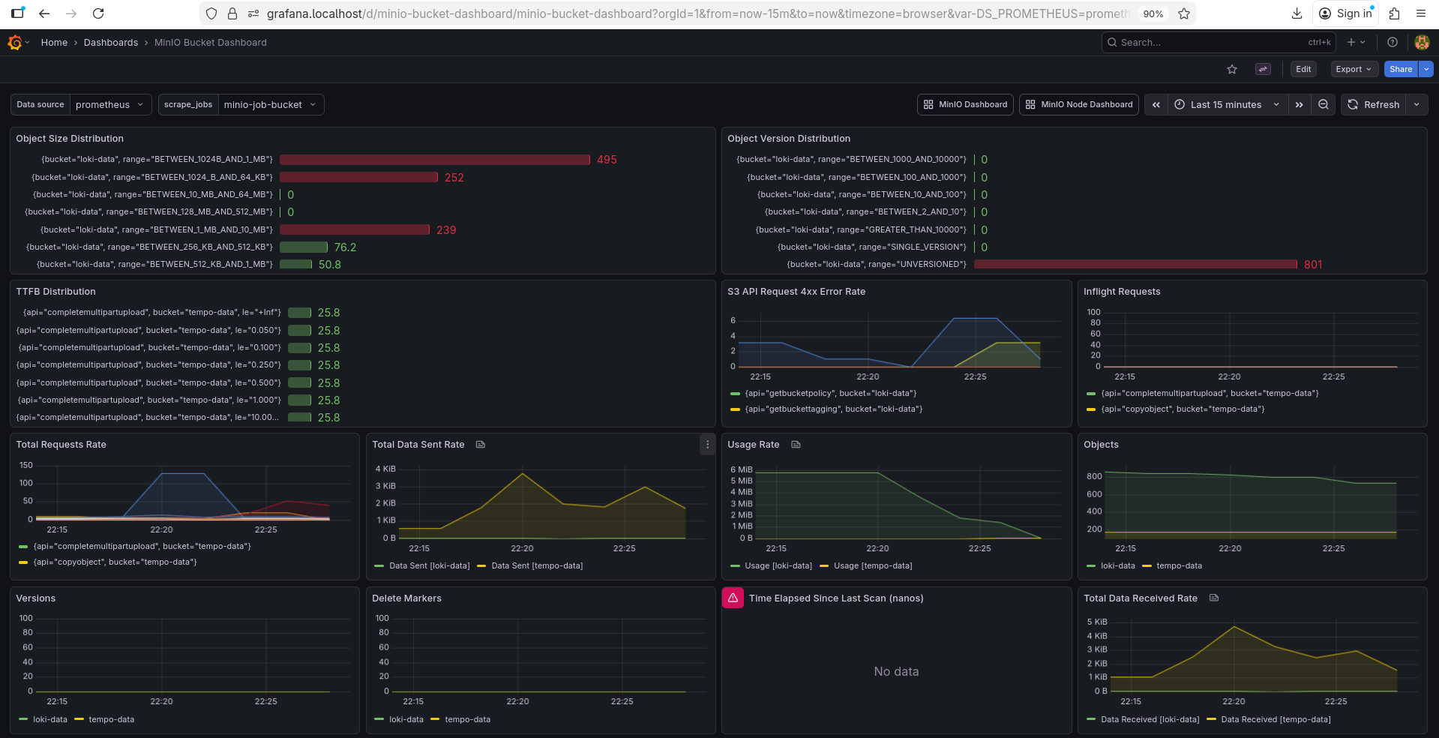This screenshot has width=1439, height=738.
Task: Zoom out the dashboard time range
Action: [x=1324, y=105]
